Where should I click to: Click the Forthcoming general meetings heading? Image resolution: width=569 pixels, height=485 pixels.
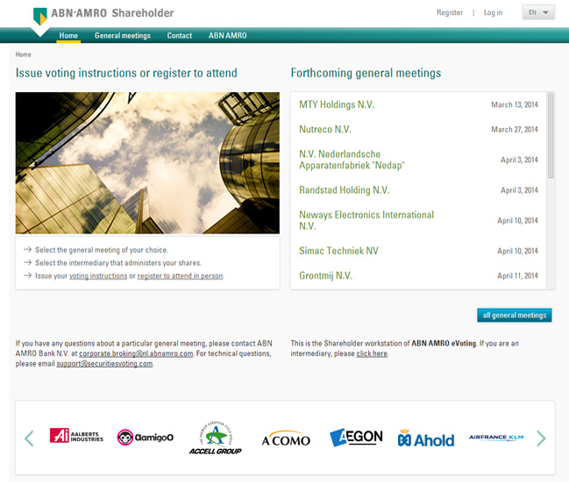[x=366, y=73]
